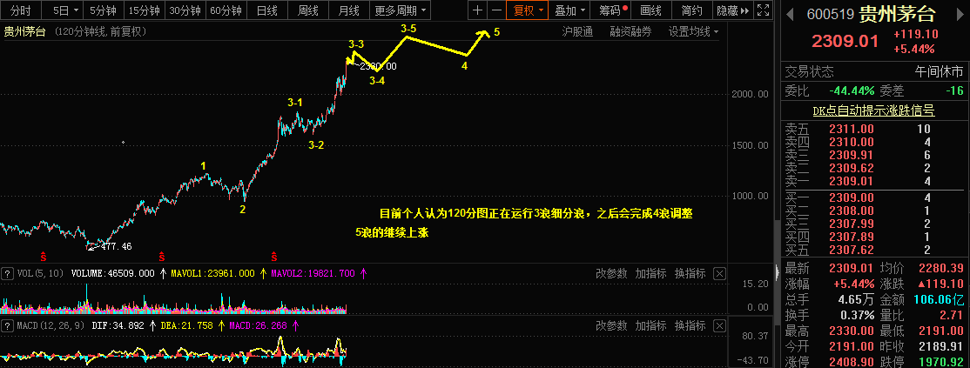Click the 477.46 low price label on chart
Image resolution: width=970 pixels, height=368 pixels.
click(115, 246)
